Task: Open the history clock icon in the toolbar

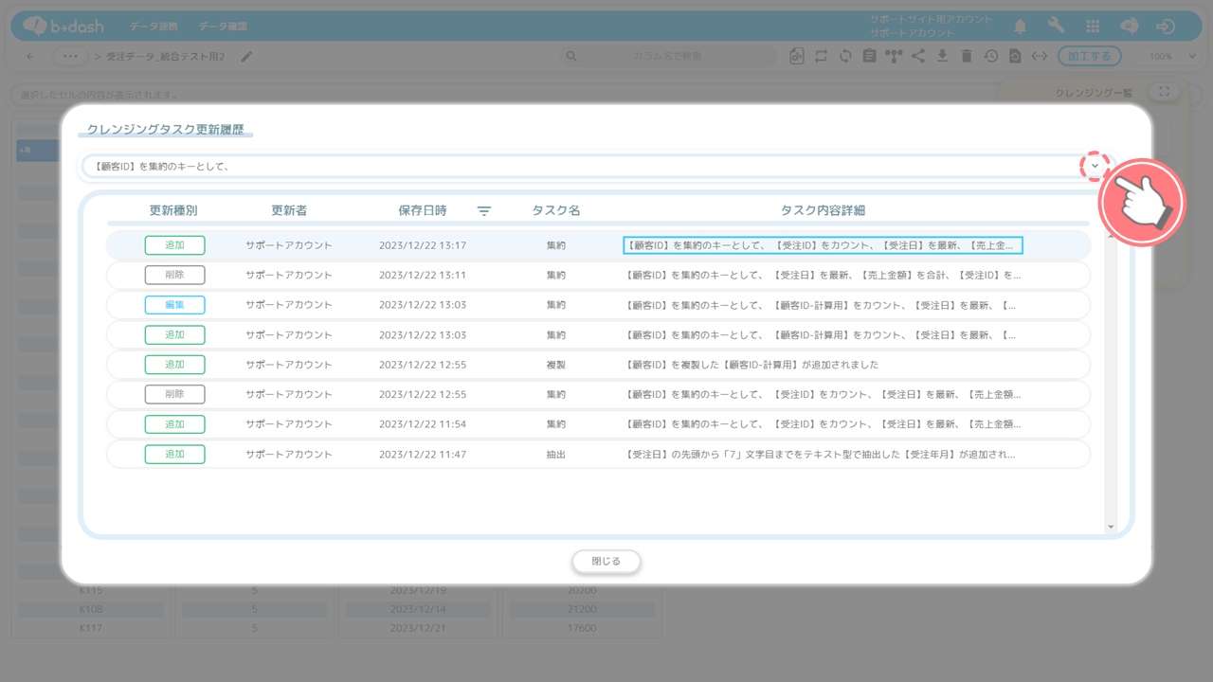Action: (990, 56)
